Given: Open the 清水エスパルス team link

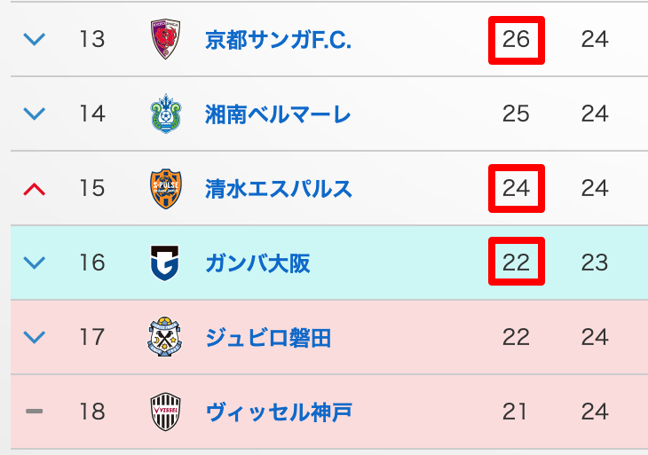Looking at the screenshot, I should click(x=278, y=188).
